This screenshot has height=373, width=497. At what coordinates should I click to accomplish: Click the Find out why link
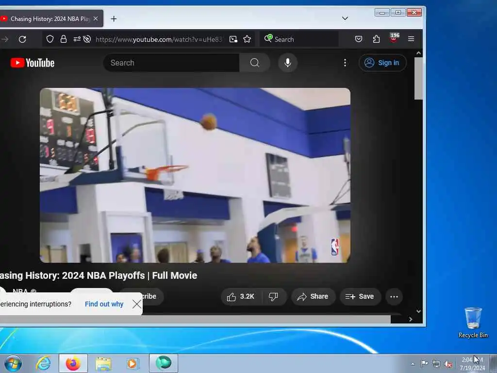point(104,304)
